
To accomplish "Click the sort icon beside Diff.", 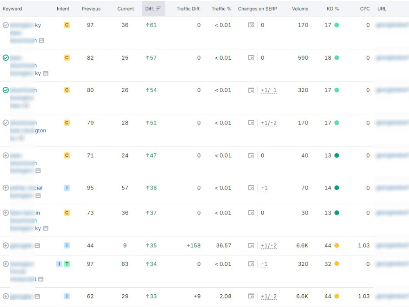I will (x=159, y=9).
